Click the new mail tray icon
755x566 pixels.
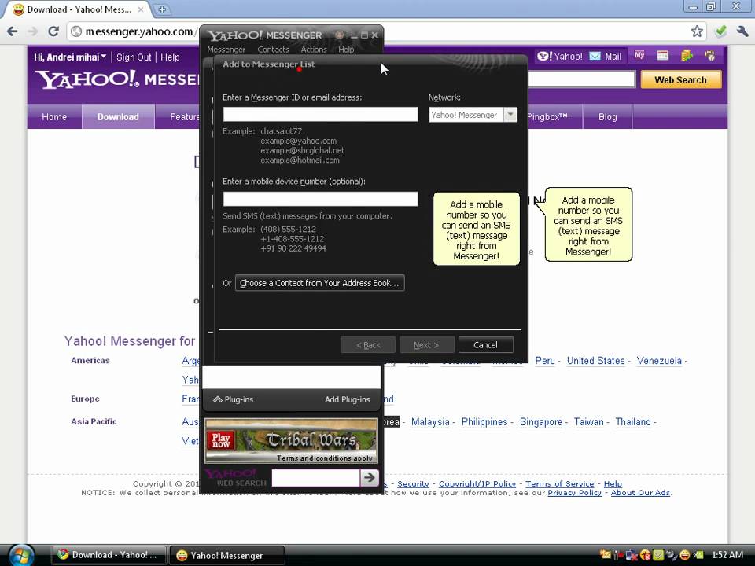click(606, 555)
